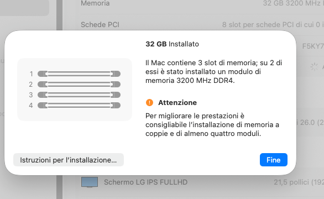Click the Memoria row label
324x199 pixels.
(x=95, y=3)
